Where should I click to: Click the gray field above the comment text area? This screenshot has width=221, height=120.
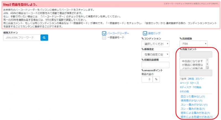pyautogui.click(x=196, y=54)
